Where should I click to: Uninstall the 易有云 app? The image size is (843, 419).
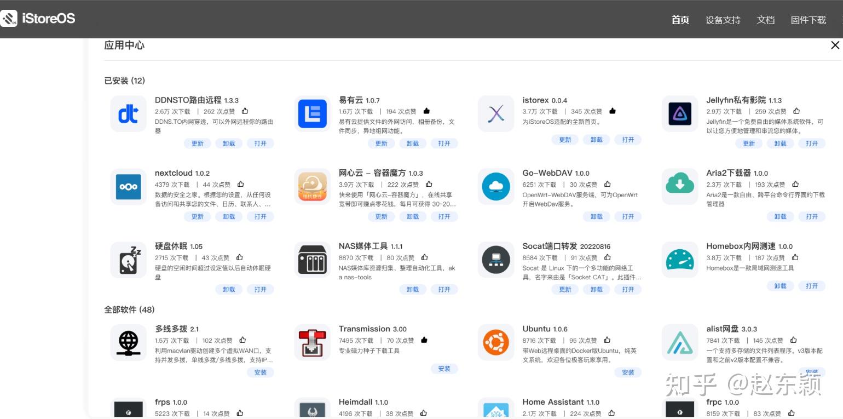click(413, 144)
